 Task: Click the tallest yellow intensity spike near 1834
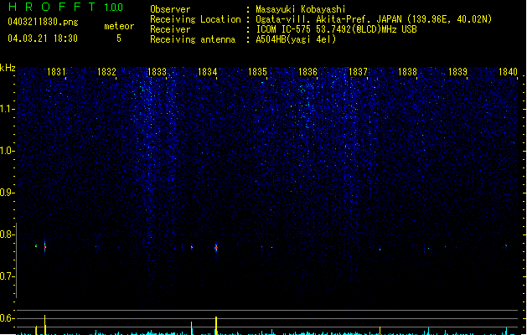click(x=216, y=325)
